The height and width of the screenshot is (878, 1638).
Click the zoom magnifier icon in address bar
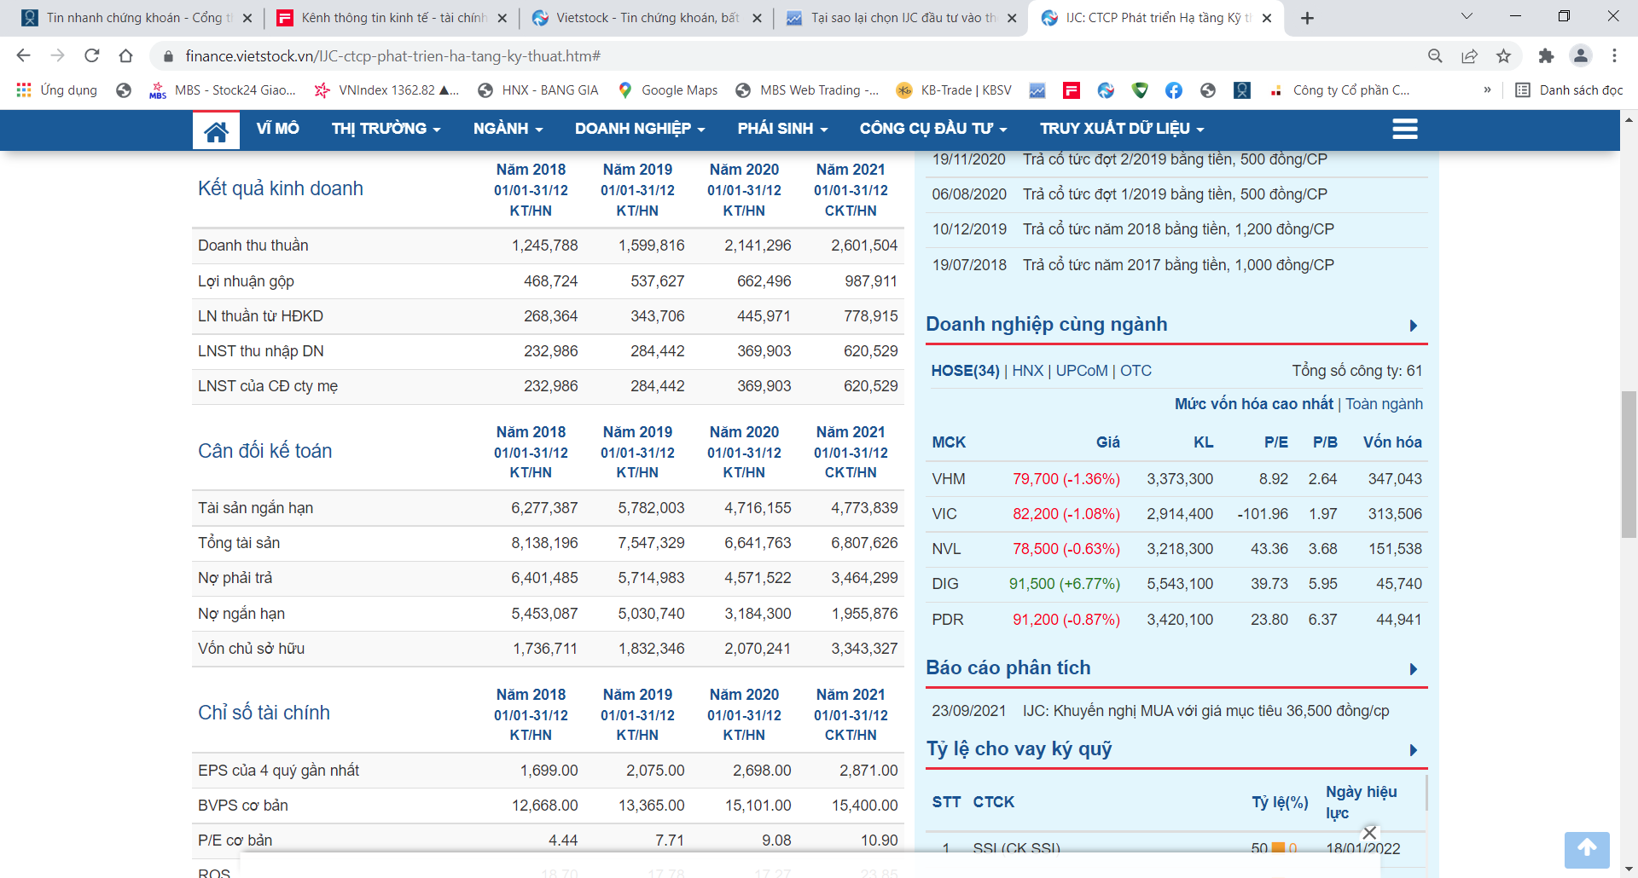1435,55
